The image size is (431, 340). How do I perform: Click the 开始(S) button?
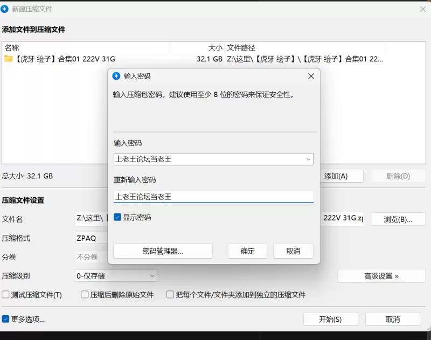pyautogui.click(x=331, y=319)
